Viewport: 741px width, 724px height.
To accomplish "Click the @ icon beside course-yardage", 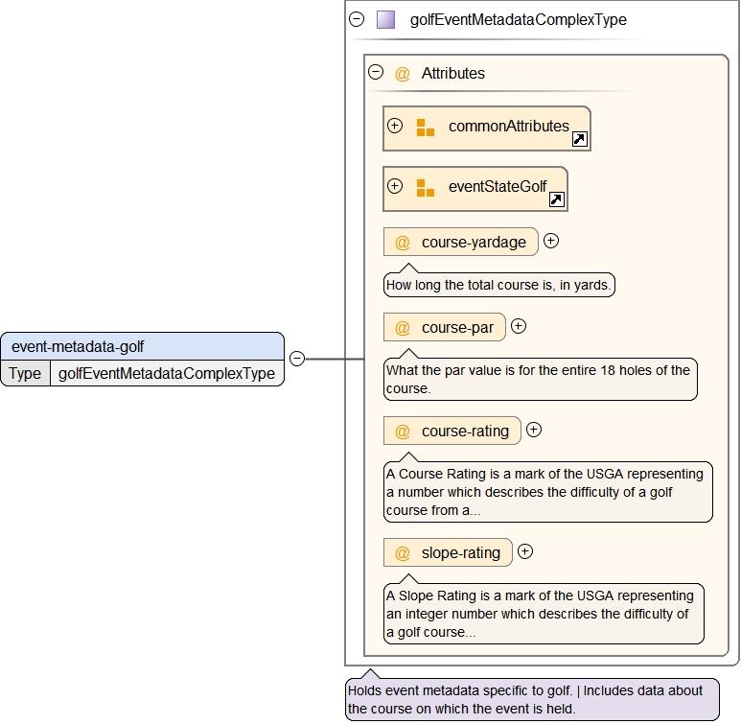I will pyautogui.click(x=403, y=243).
